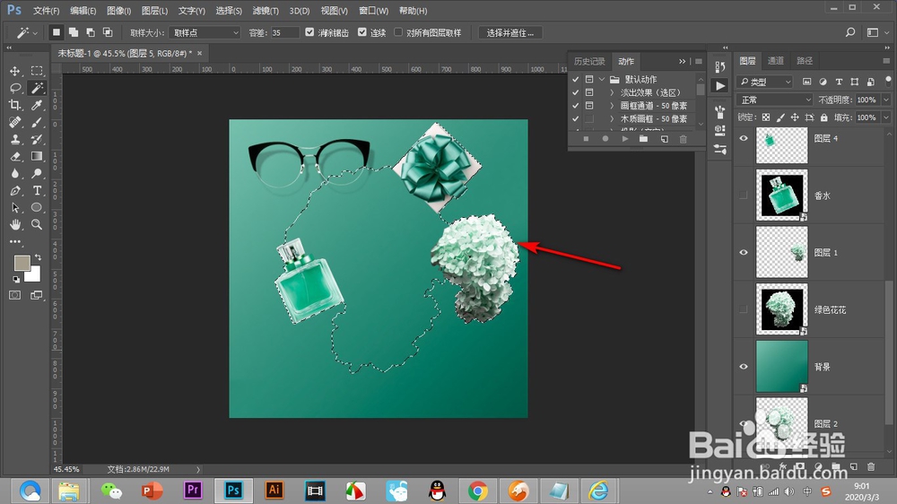The image size is (897, 504).
Task: Open layer blend mode dropdown
Action: [x=775, y=100]
